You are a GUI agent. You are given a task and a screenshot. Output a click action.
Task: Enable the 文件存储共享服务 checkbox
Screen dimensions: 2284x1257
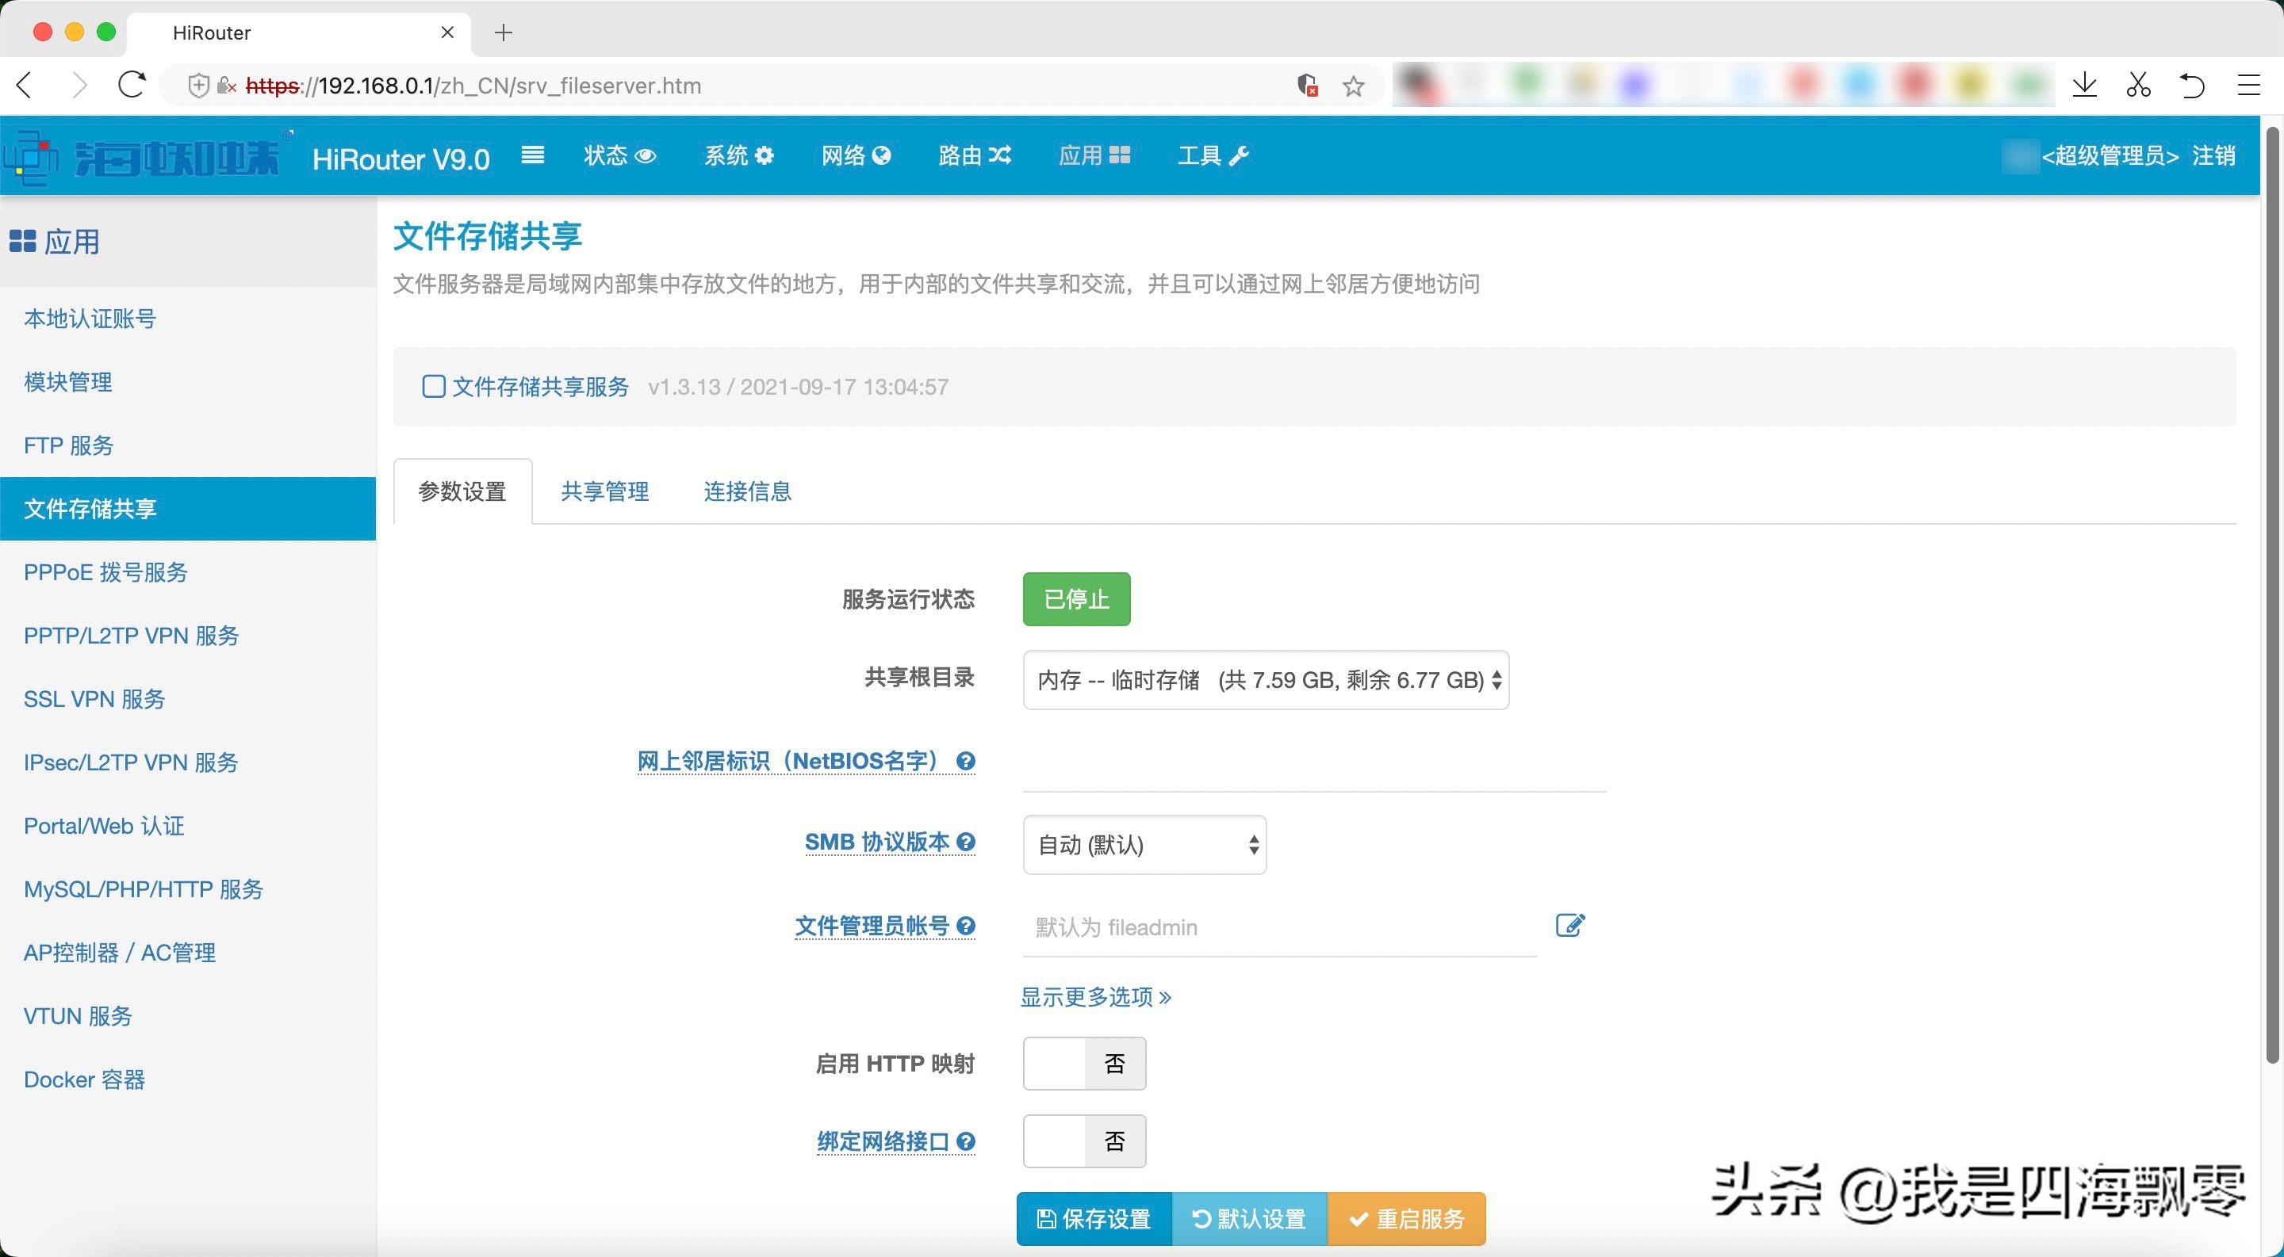pos(434,387)
